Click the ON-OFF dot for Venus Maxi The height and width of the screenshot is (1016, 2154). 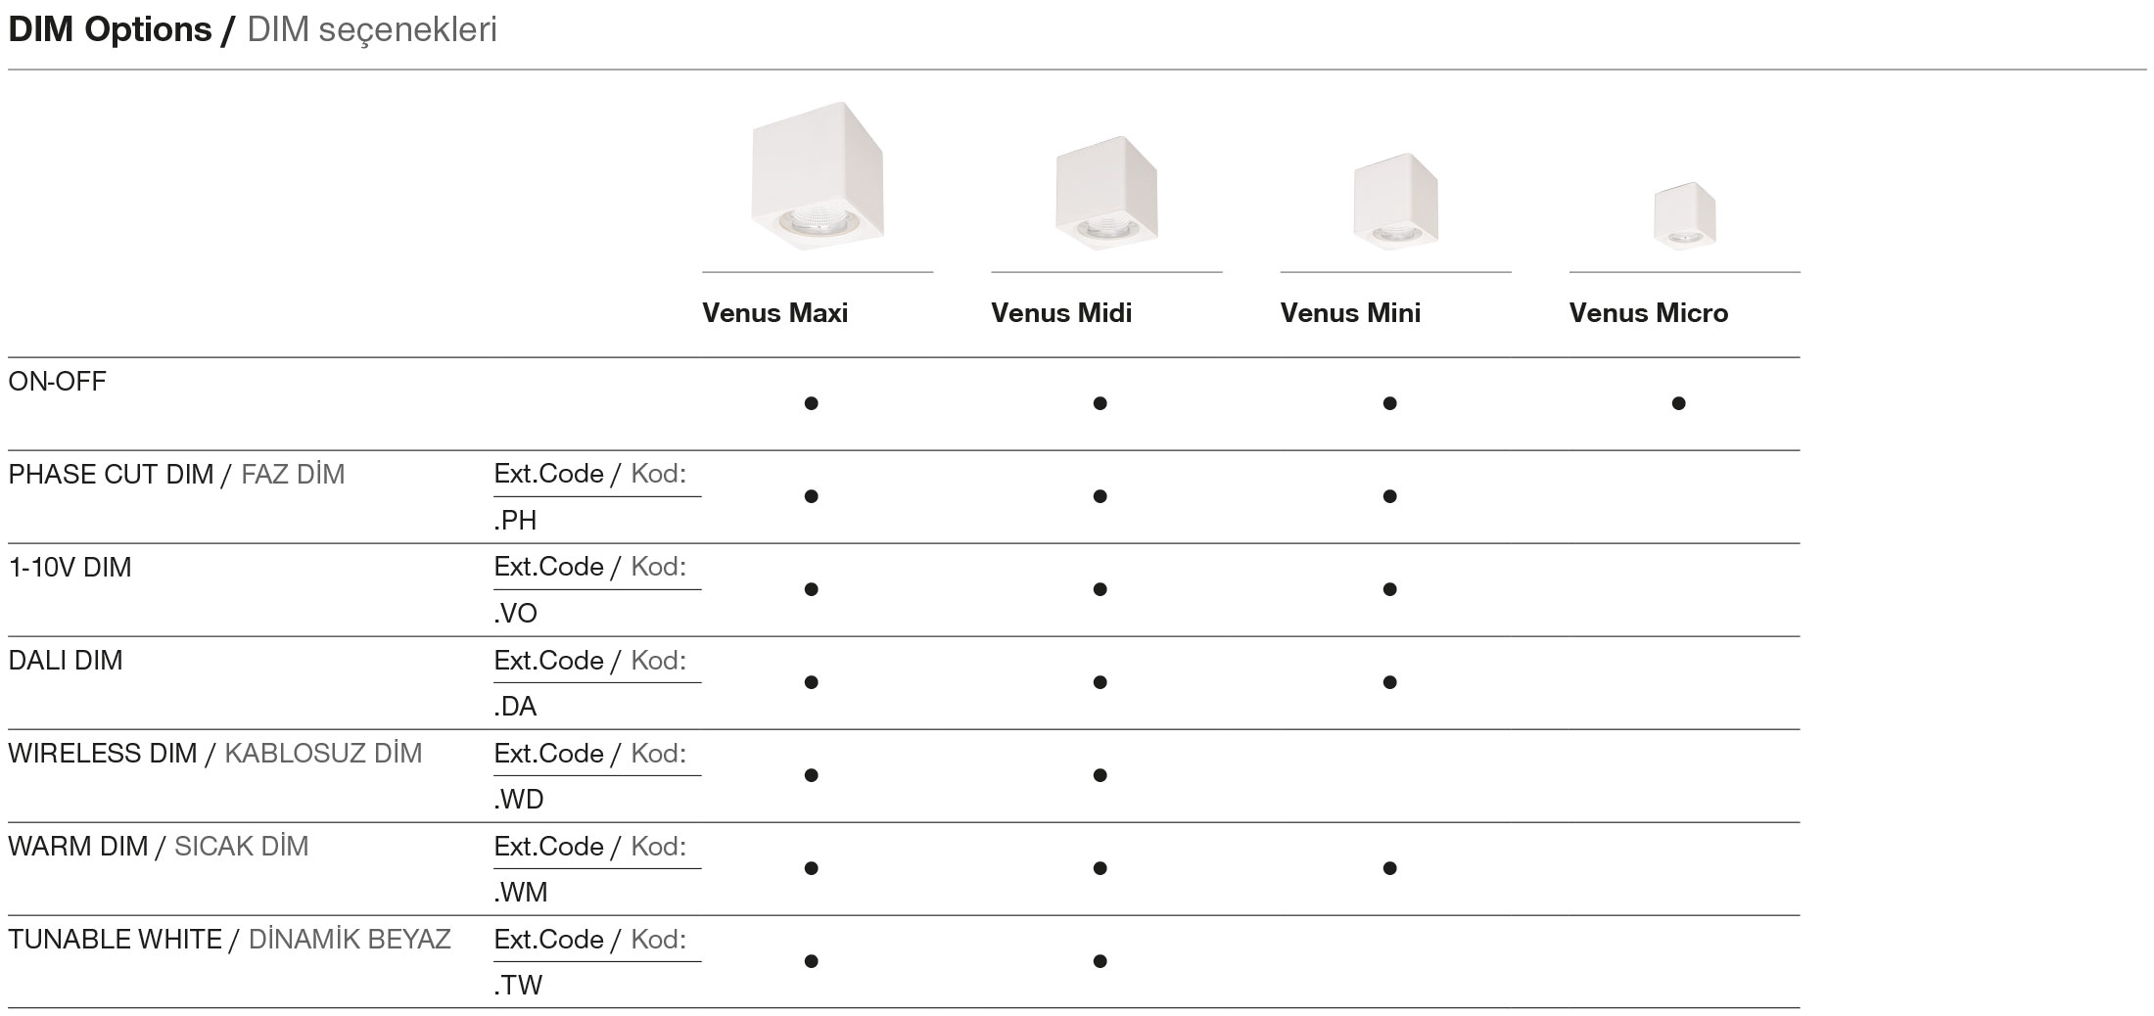click(811, 403)
